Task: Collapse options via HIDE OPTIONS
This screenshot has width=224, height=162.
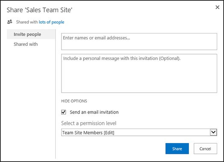Action: click(x=74, y=101)
